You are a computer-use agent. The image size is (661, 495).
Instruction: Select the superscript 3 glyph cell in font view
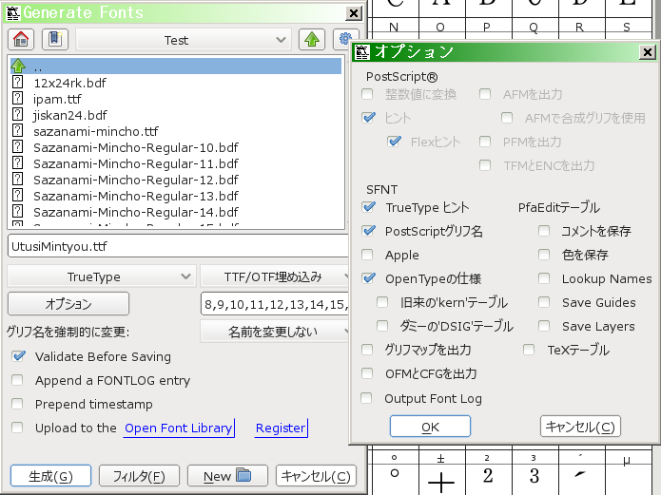click(535, 479)
